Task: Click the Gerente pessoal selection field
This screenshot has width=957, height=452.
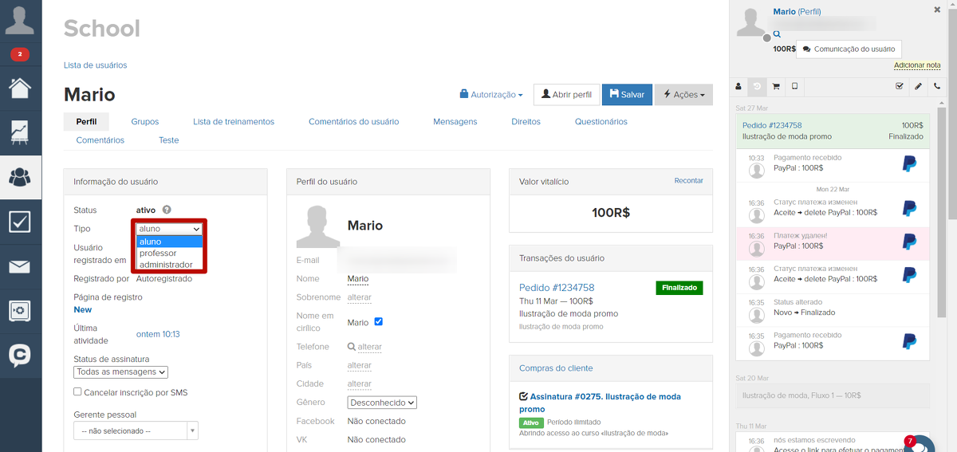Action: click(x=135, y=431)
